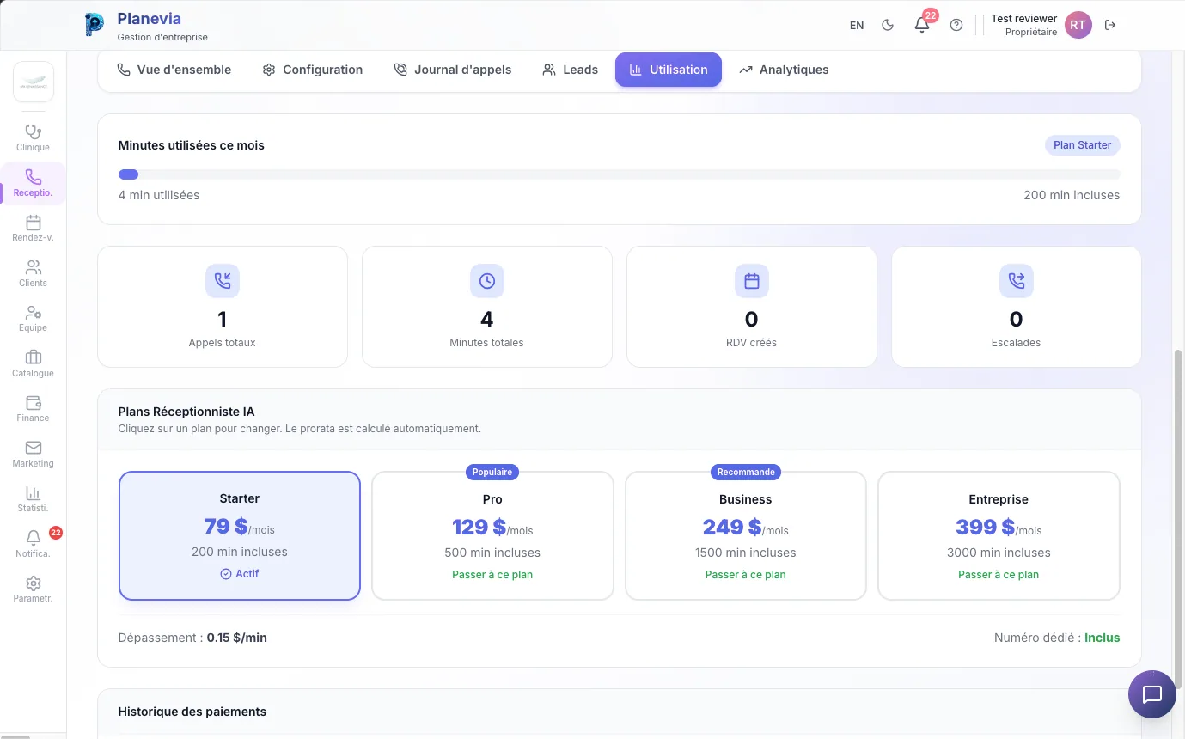Screen dimensions: 1185x739
Task: Click the Actif check icon on Starter
Action: pos(226,574)
